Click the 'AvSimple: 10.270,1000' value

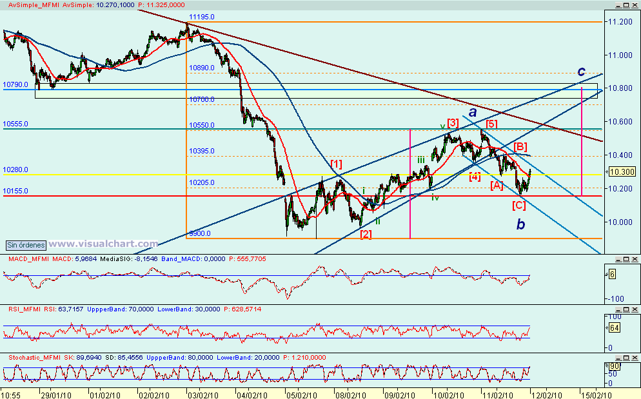point(99,5)
